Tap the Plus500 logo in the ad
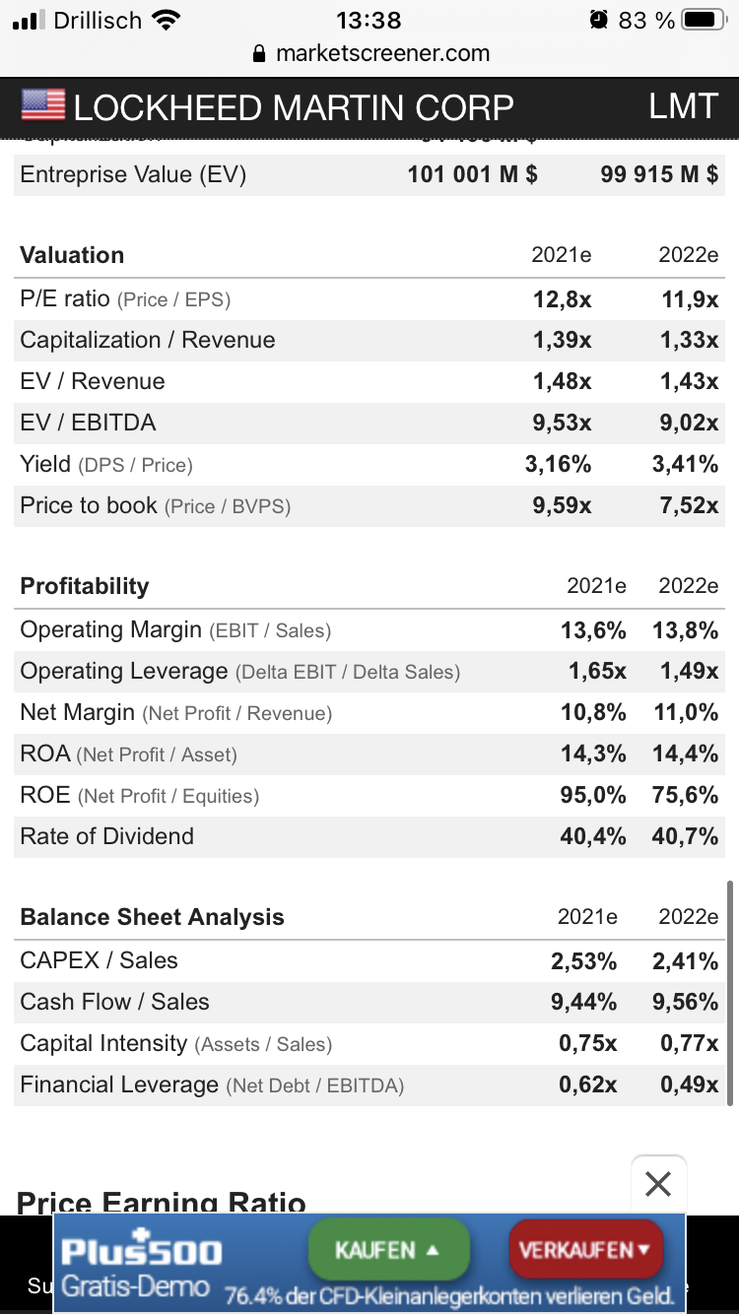This screenshot has width=739, height=1314. click(x=141, y=1251)
